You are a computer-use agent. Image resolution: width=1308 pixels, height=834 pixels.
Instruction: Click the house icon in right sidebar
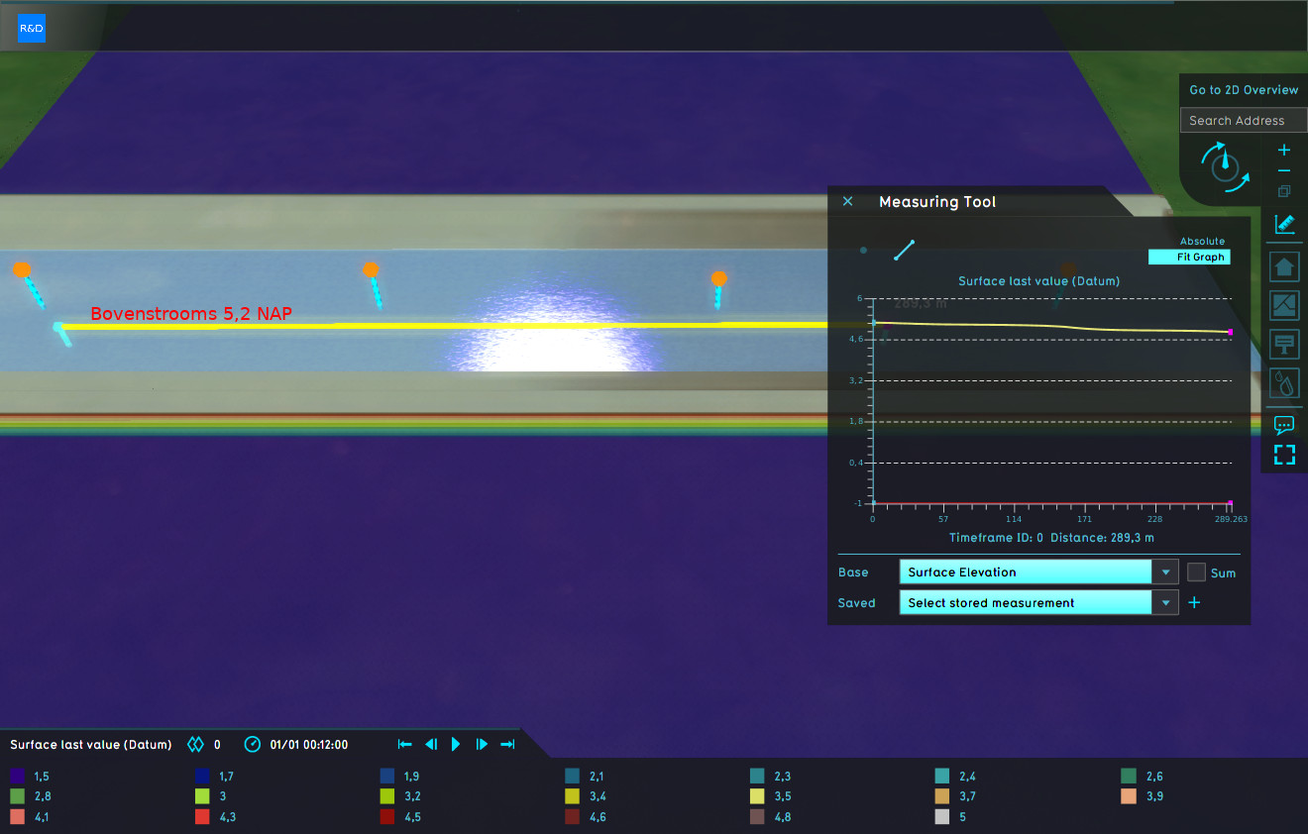(1284, 266)
